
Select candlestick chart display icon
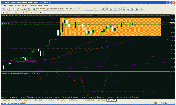[x=107, y=9]
